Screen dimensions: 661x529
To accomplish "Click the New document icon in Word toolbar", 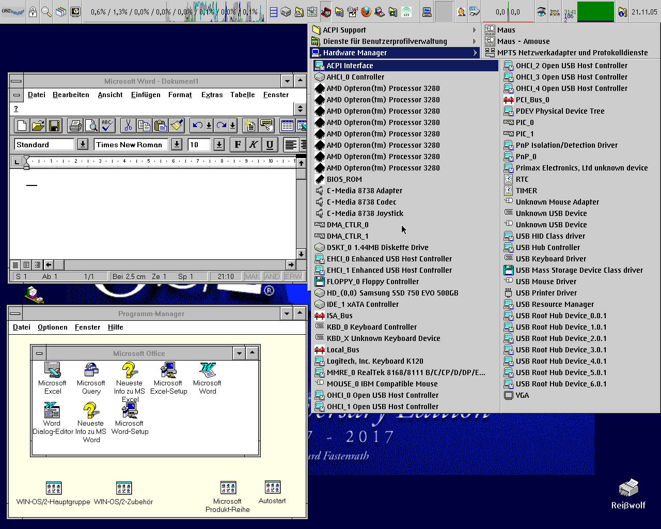I will point(22,126).
